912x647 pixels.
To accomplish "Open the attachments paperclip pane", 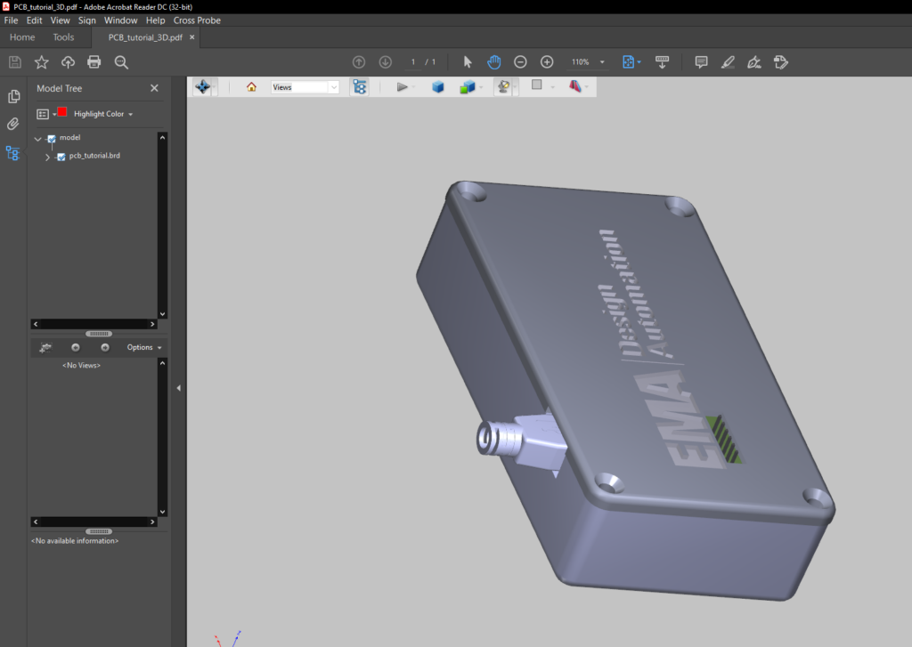I will pos(12,124).
